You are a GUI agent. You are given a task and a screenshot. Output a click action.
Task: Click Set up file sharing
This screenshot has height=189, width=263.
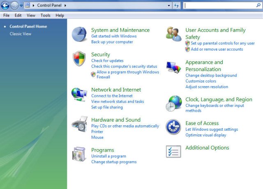[x=107, y=107]
